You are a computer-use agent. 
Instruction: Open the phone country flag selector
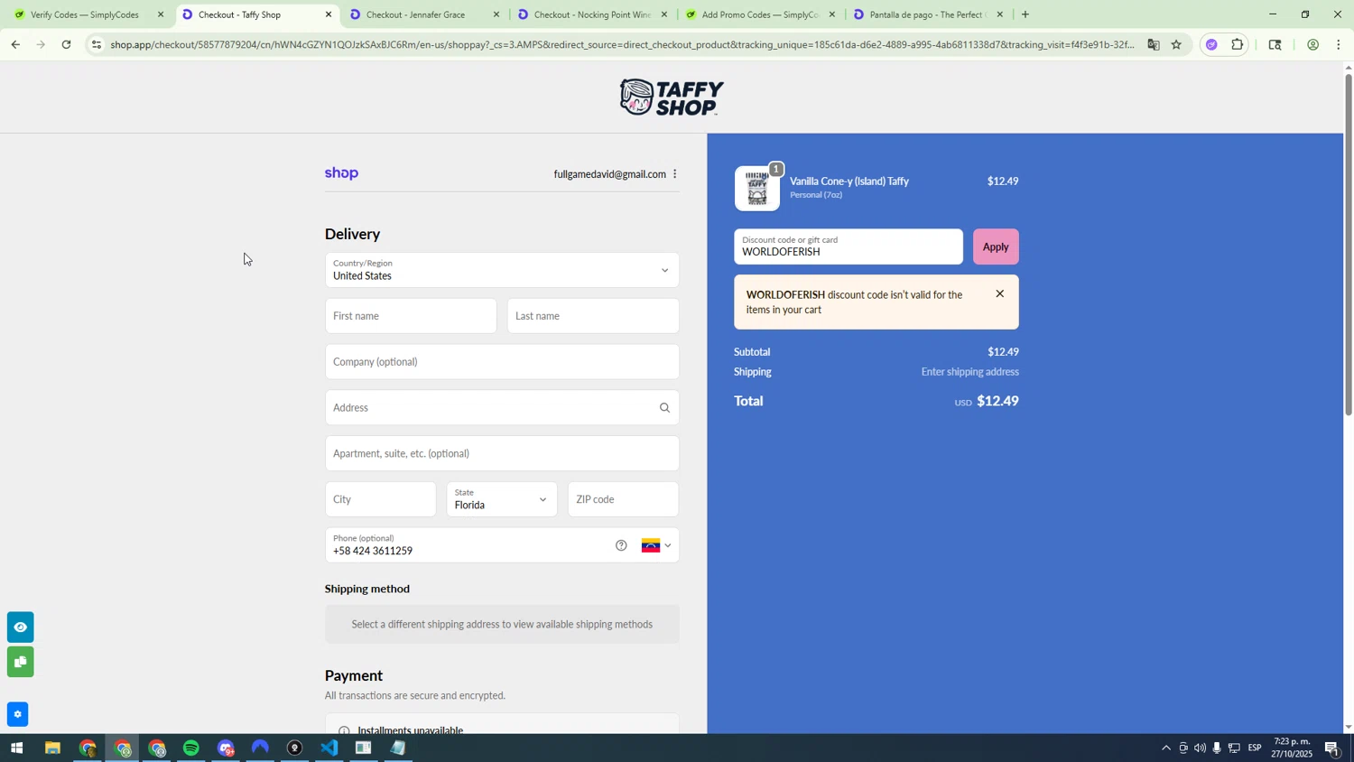click(656, 545)
